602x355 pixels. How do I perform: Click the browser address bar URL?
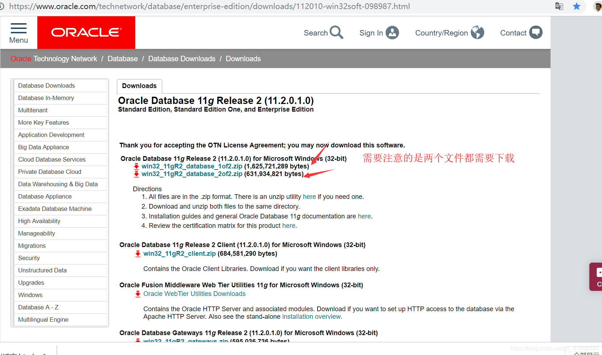pyautogui.click(x=209, y=6)
